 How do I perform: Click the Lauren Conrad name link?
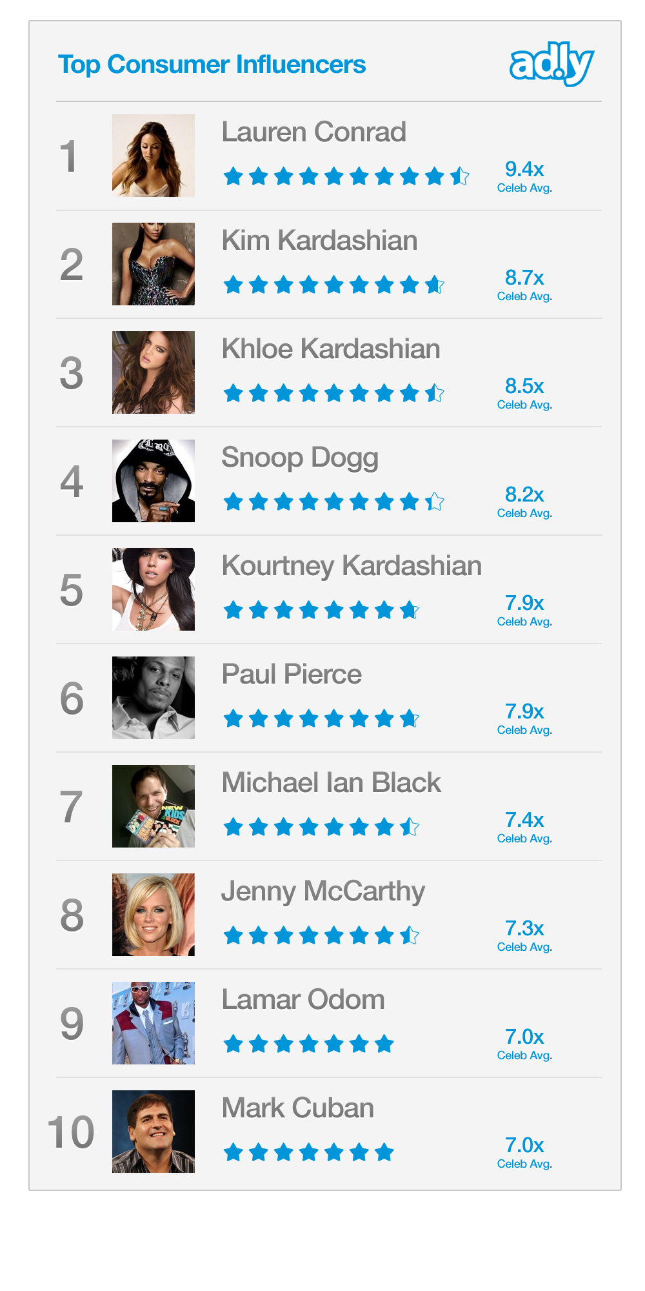(x=313, y=132)
